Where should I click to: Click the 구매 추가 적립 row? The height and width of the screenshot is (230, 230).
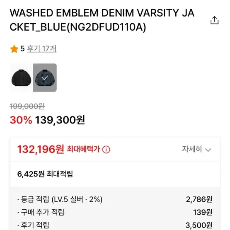coord(115,212)
